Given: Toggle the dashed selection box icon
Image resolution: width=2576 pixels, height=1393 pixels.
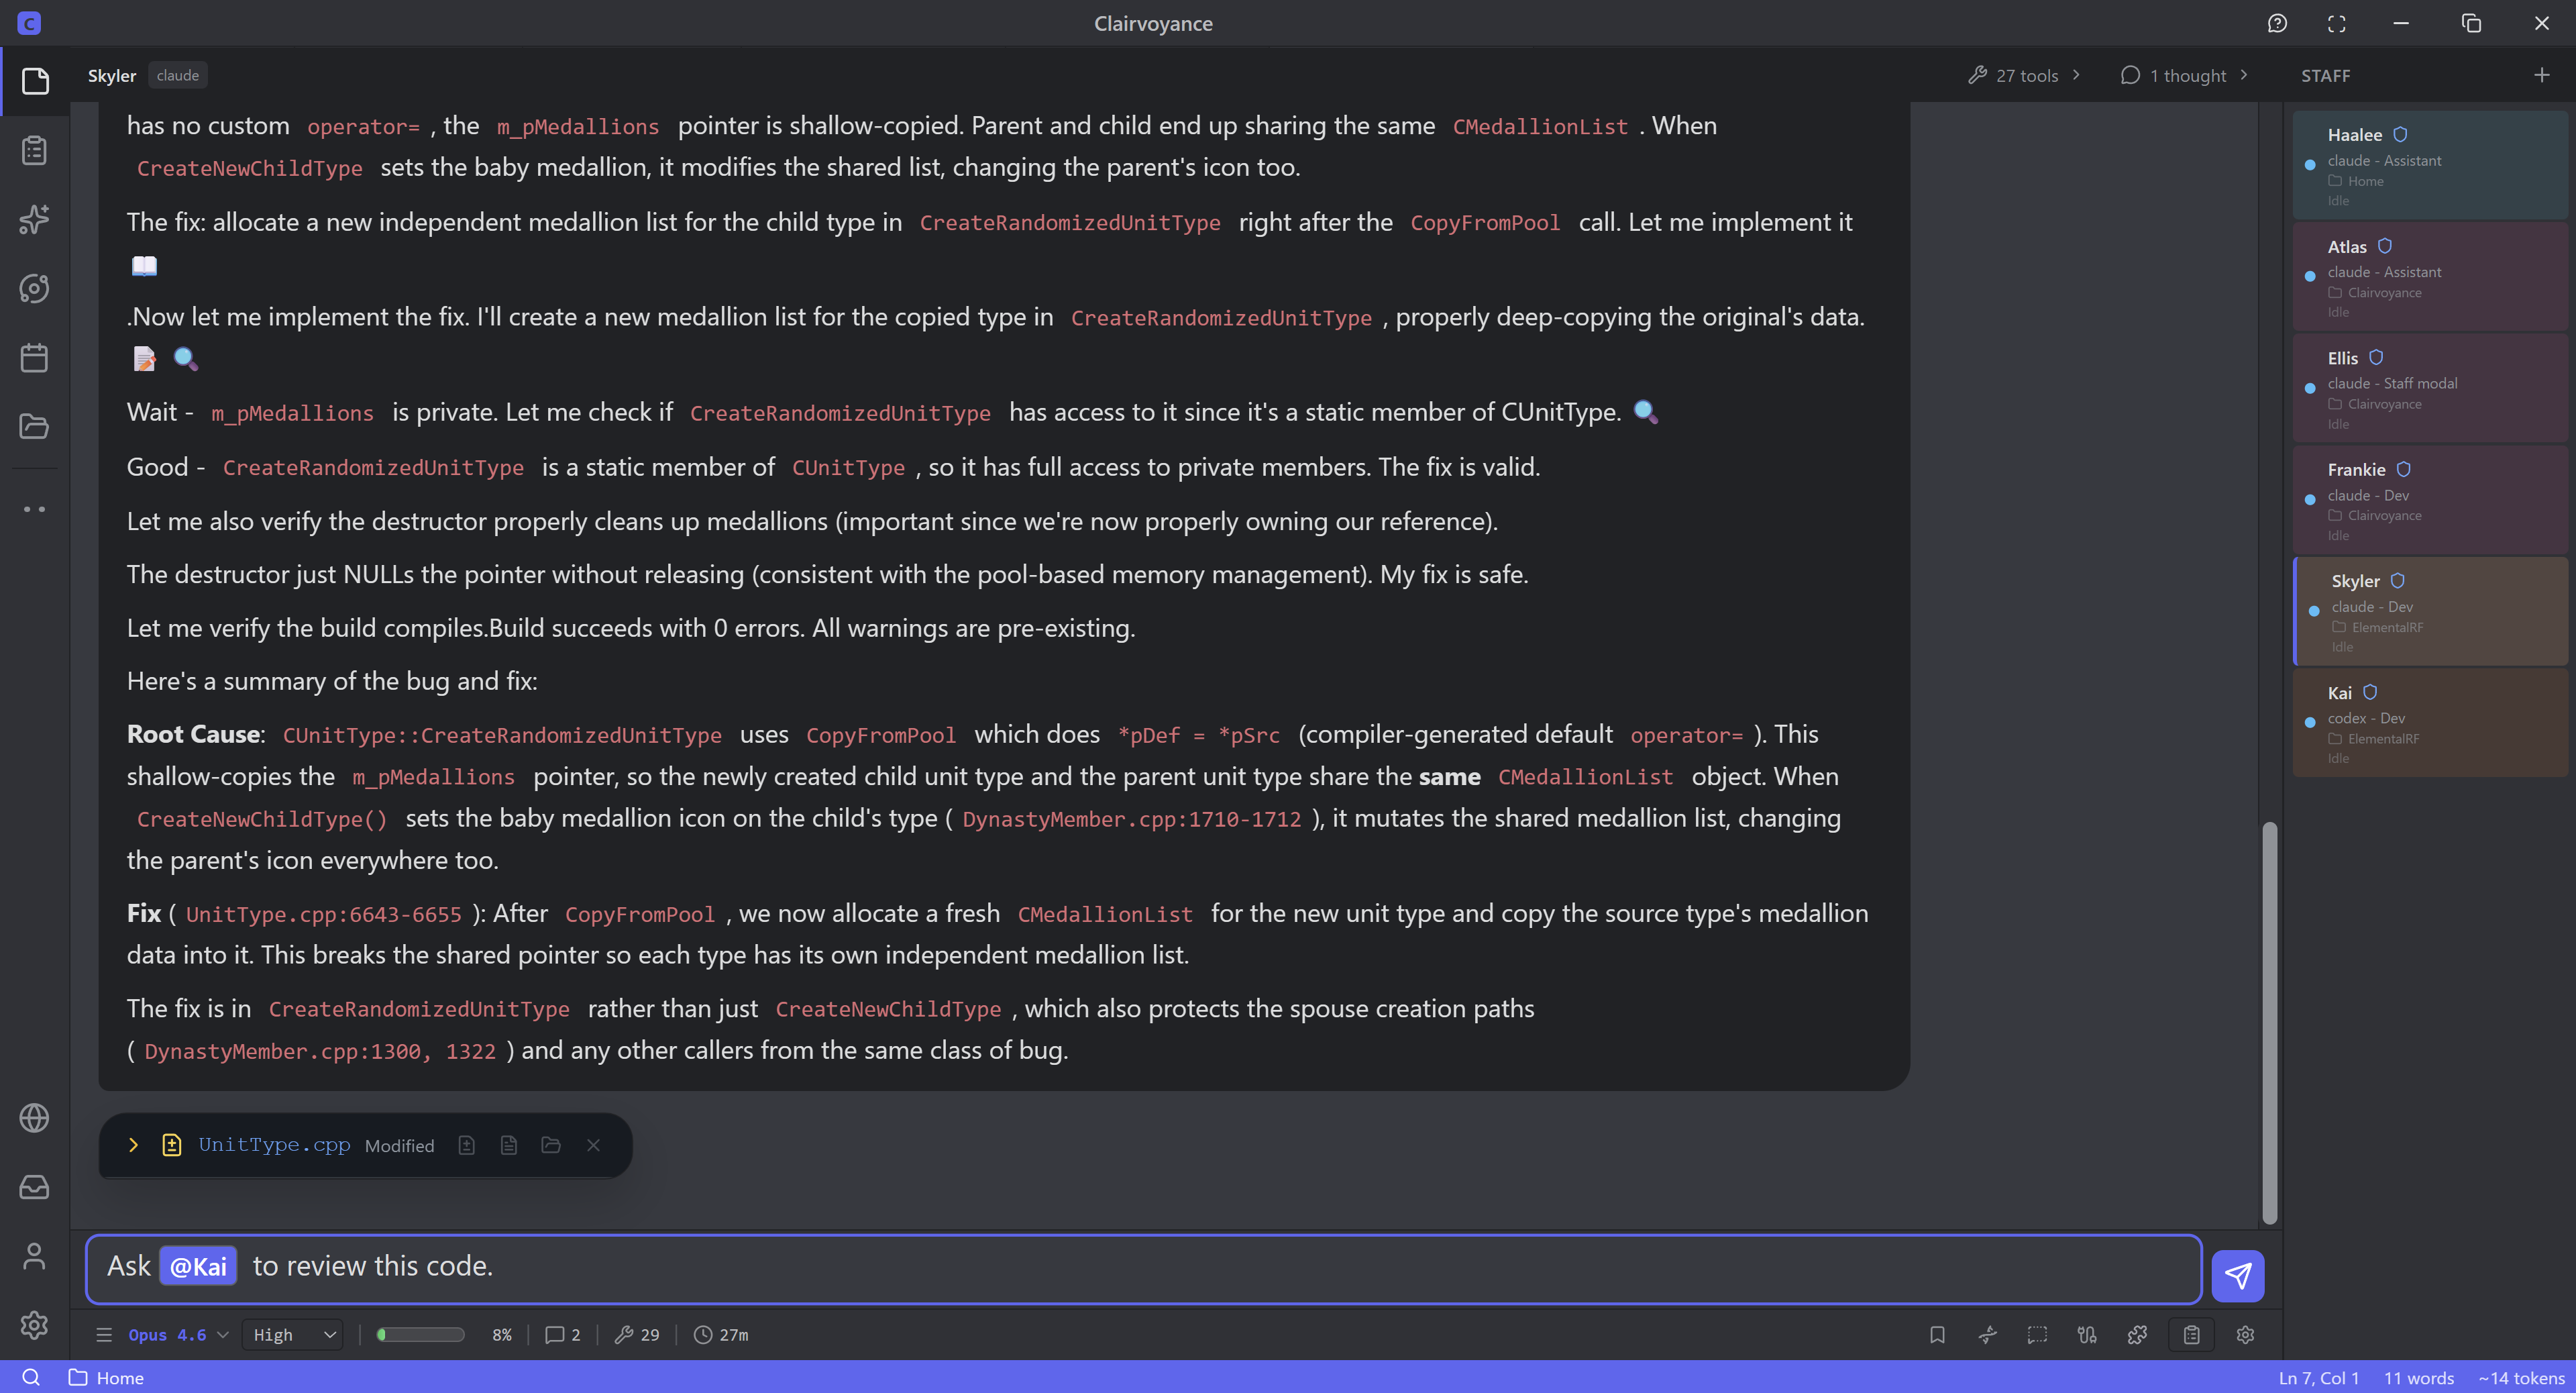Looking at the screenshot, I should (2037, 1335).
